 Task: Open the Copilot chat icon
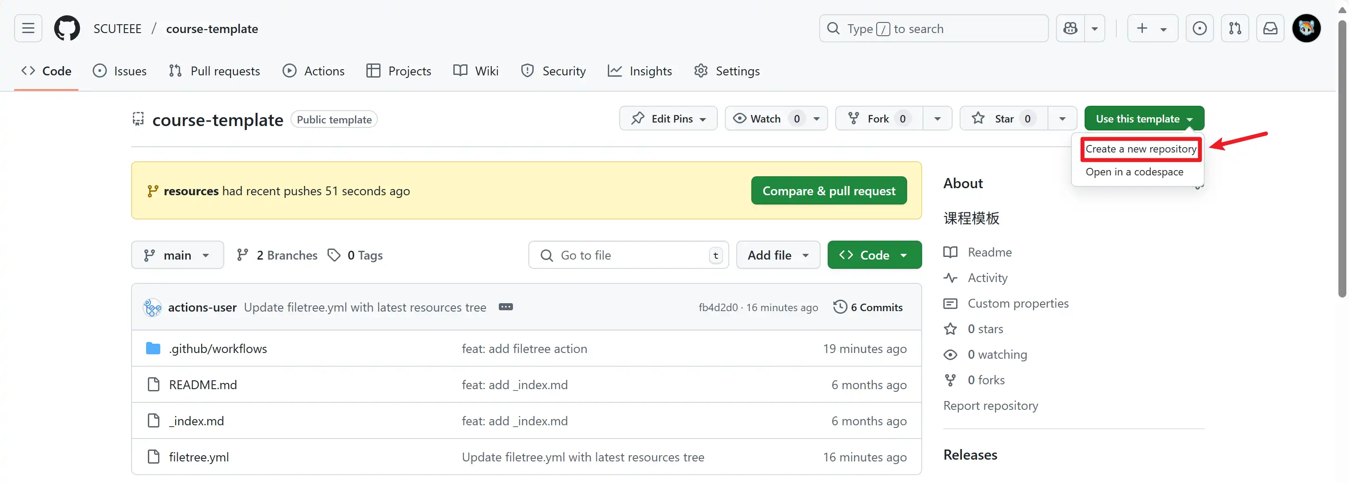pos(1070,28)
